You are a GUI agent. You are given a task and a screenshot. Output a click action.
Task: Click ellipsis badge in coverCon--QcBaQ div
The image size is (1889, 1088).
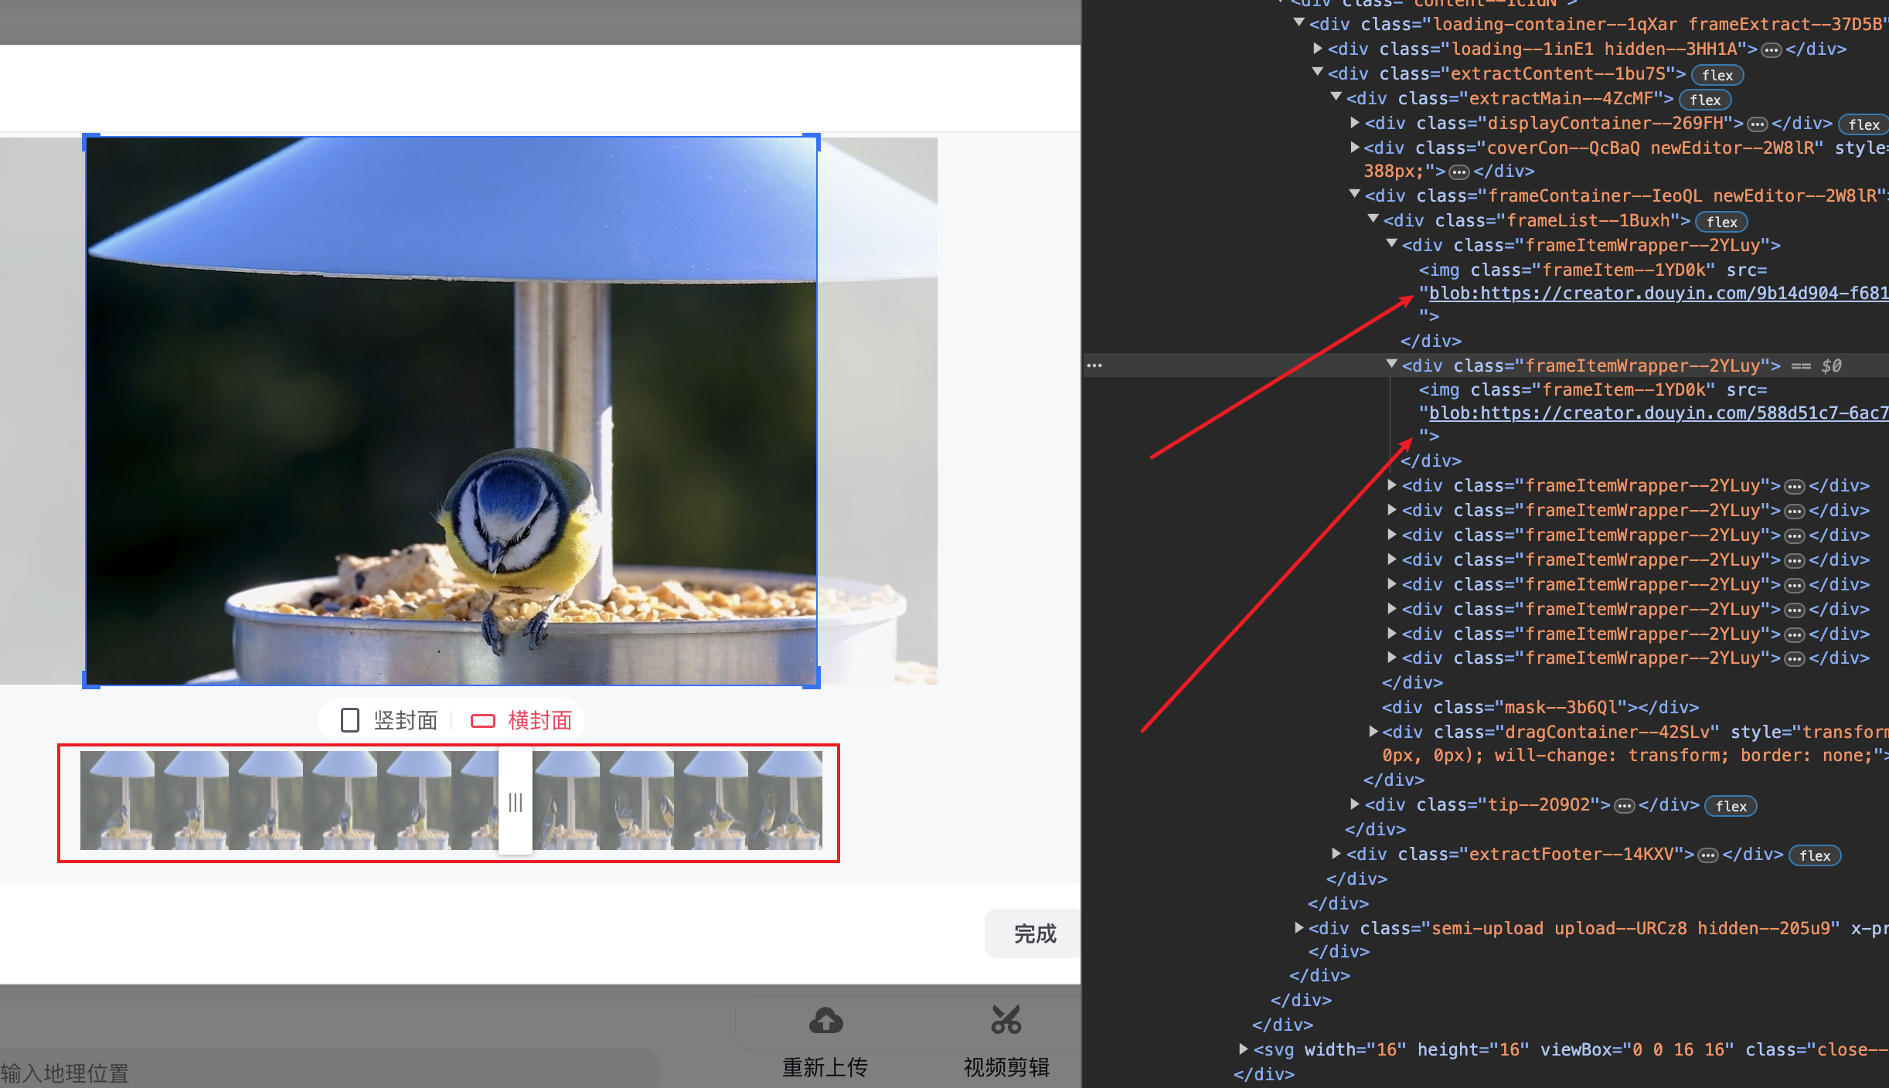(x=1458, y=172)
